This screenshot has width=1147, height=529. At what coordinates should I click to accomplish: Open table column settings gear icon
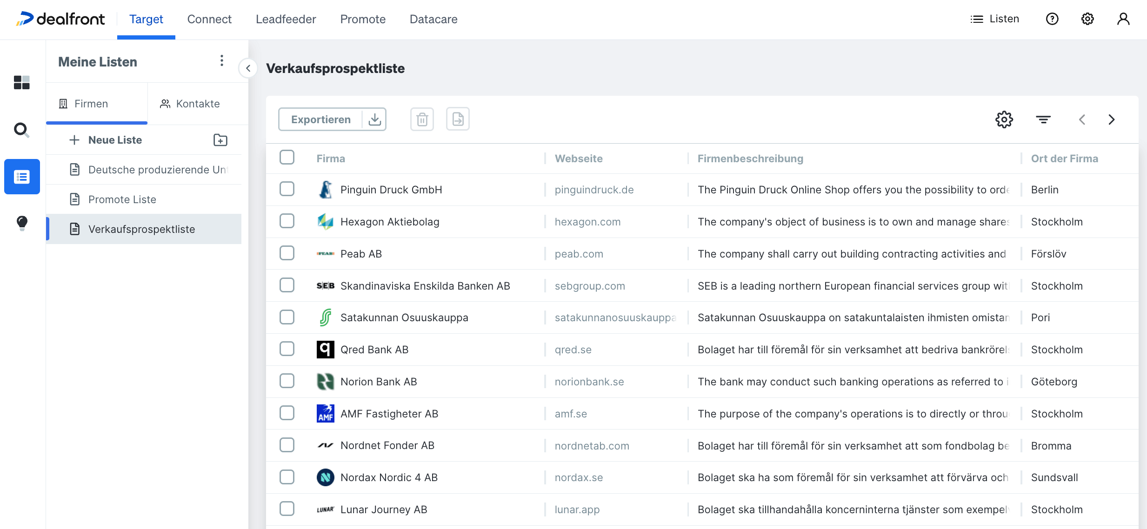pyautogui.click(x=1004, y=119)
